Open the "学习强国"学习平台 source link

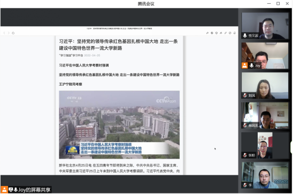71,55
